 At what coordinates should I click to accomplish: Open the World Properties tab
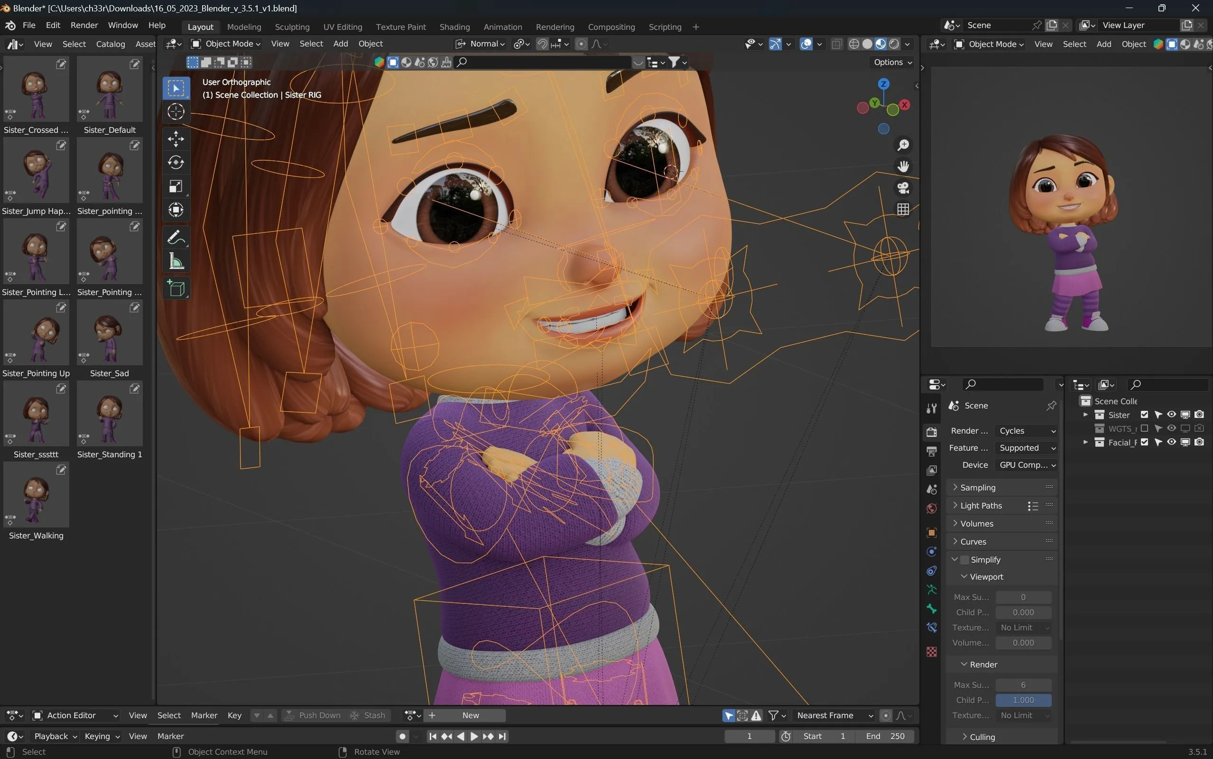[x=932, y=508]
